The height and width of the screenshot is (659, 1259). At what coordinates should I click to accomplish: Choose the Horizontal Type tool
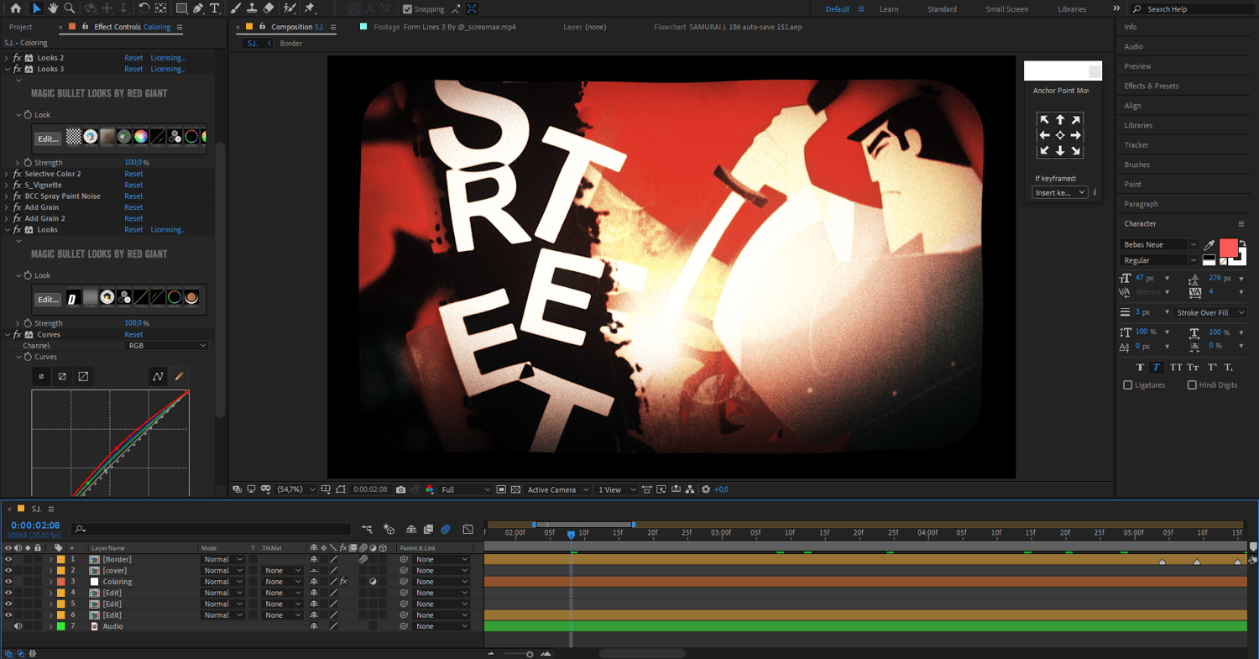[215, 8]
